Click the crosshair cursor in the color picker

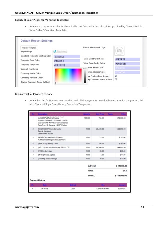tap(55, 83)
